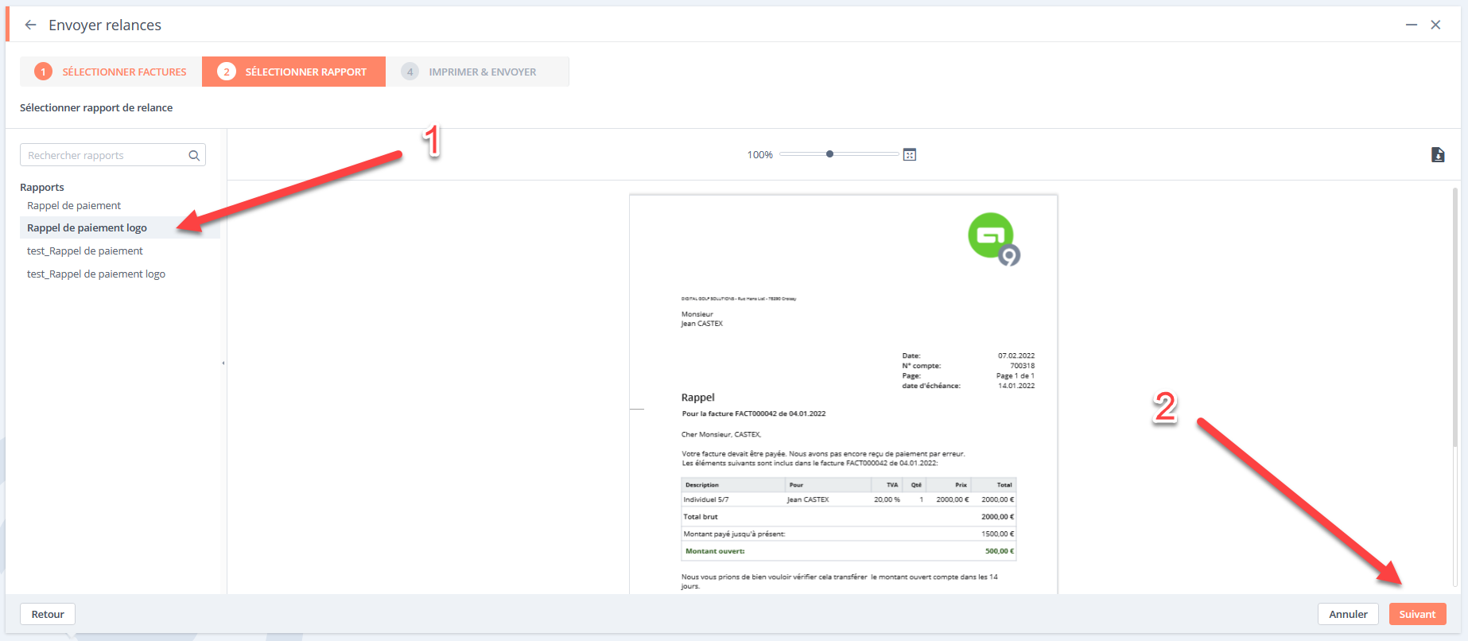Open the Sélectionner rapport step tab
This screenshot has width=1468, height=641.
[293, 72]
